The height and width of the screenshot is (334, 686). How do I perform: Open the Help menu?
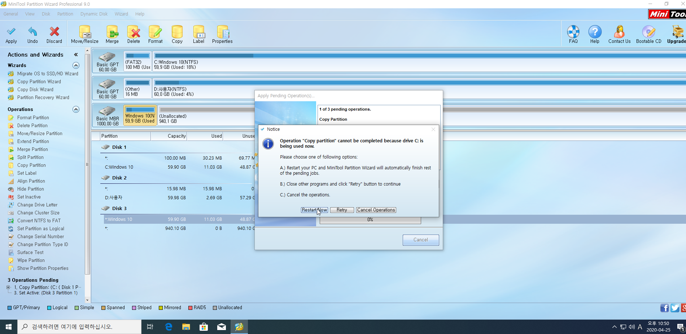140,14
